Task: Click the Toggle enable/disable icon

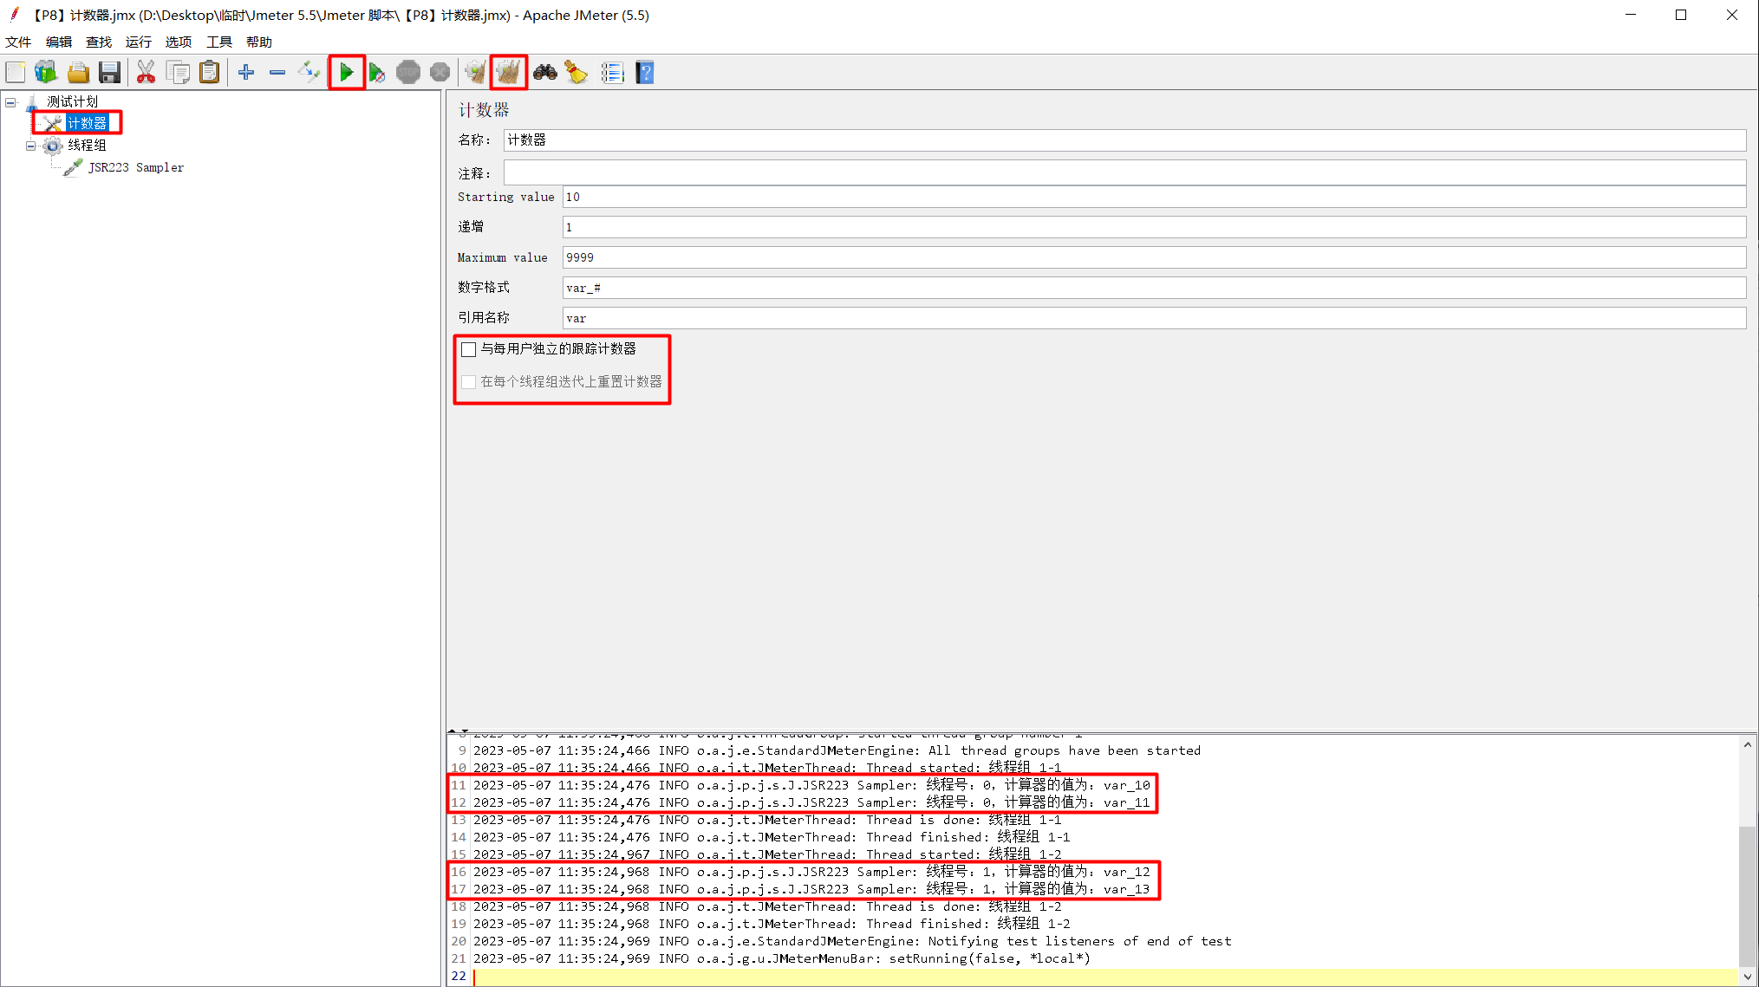Action: coord(309,73)
